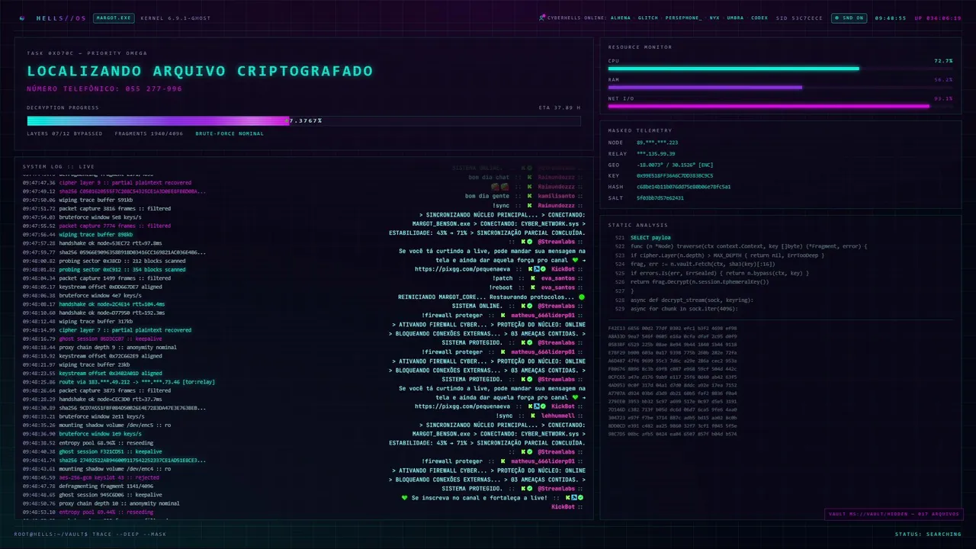
Task: Click 'LAYERS 07/12 BYPASSED' status
Action: click(x=65, y=133)
